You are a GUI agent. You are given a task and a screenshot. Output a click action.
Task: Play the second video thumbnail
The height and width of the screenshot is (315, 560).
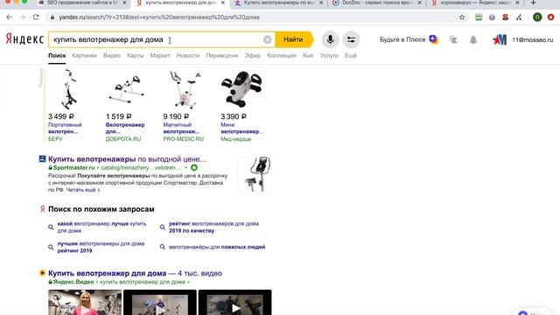point(159,302)
